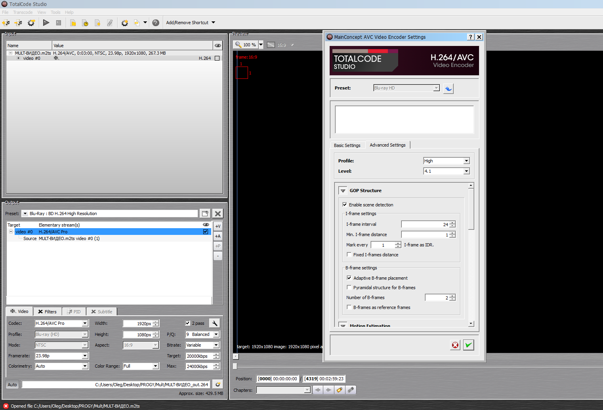Remove selected stream with minus button
Viewport: 603px width, 410px height.
pyautogui.click(x=218, y=256)
